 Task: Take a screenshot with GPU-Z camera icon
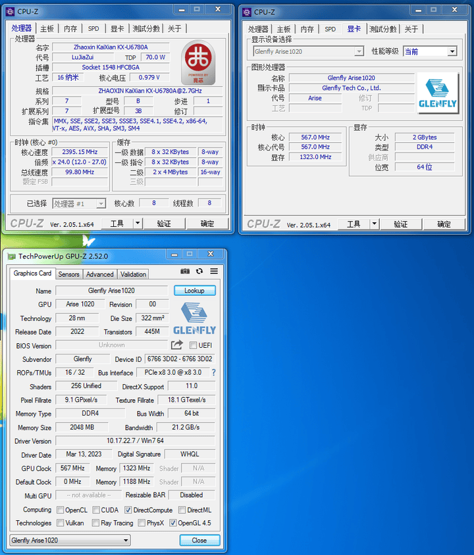point(185,272)
